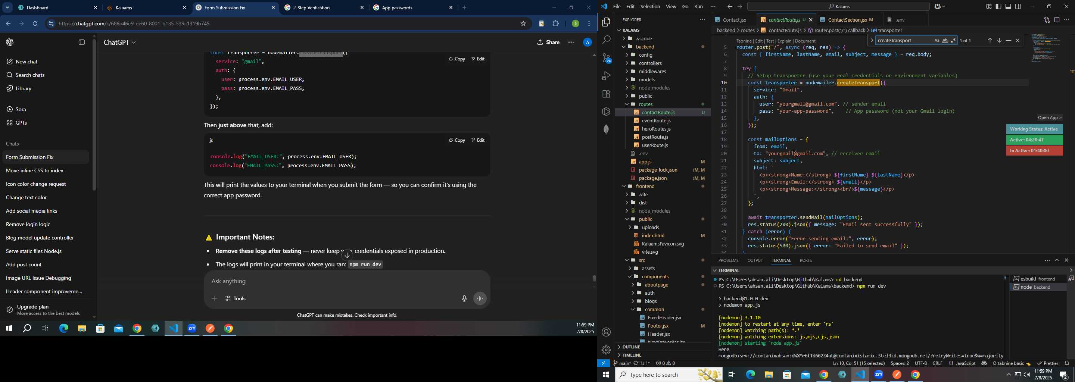Open Chrome extensions puzzle icon

click(x=555, y=24)
